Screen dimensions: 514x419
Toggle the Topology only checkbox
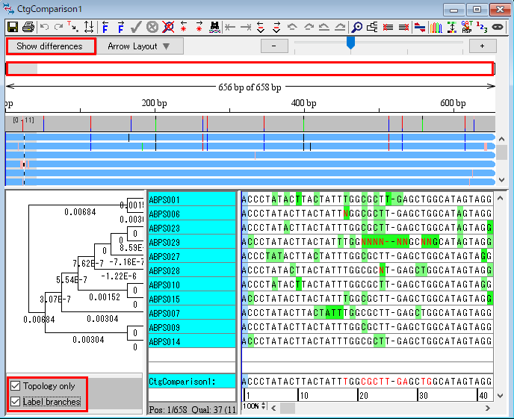coord(16,386)
